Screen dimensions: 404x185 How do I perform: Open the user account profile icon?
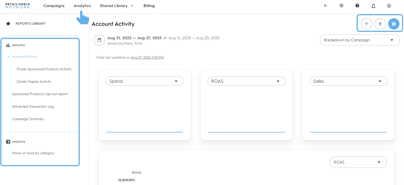tap(389, 6)
